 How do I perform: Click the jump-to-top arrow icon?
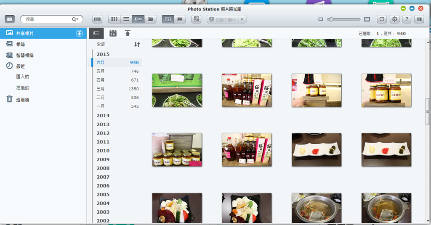pyautogui.click(x=128, y=33)
